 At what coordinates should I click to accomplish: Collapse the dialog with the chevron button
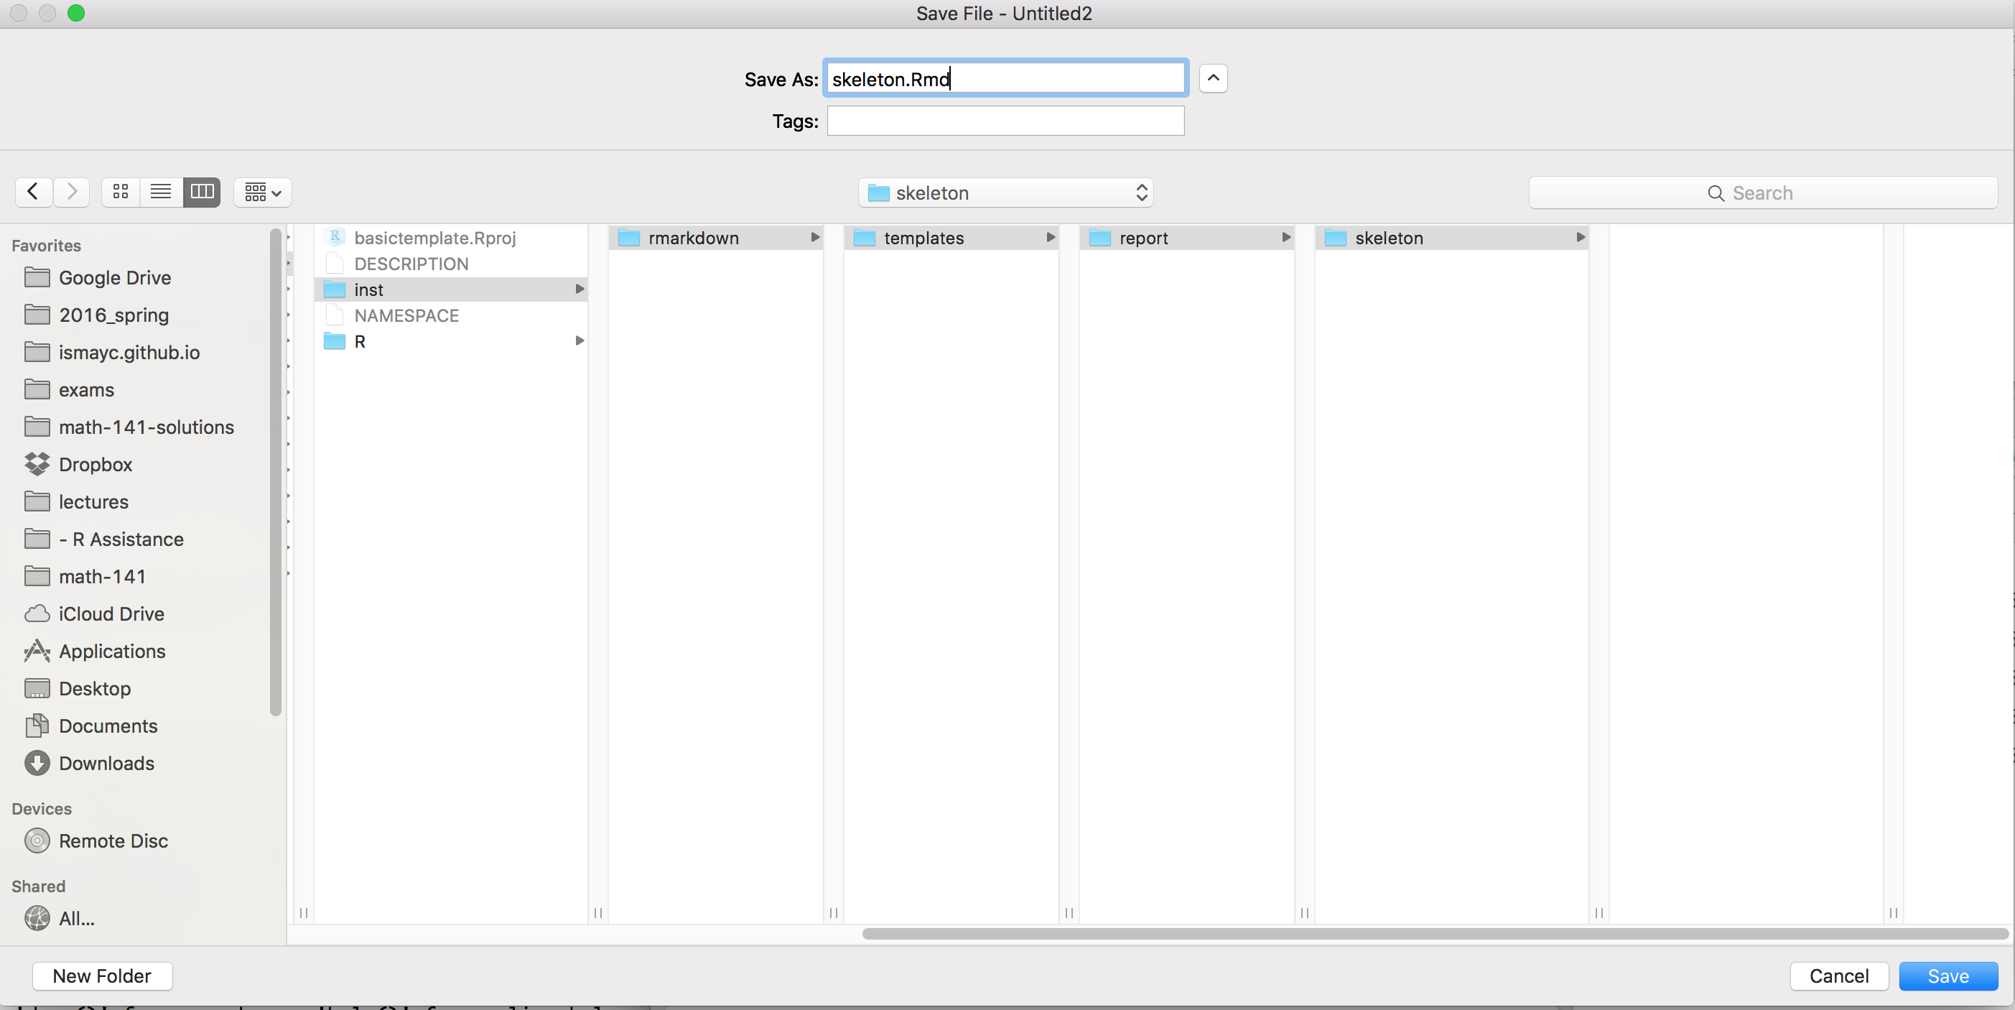[x=1212, y=78]
